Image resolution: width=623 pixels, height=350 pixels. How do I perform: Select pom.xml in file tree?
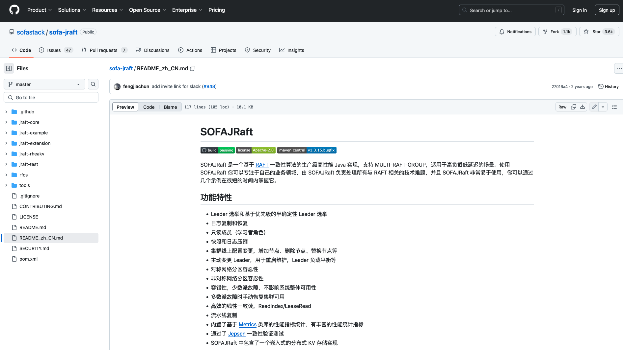coord(28,259)
